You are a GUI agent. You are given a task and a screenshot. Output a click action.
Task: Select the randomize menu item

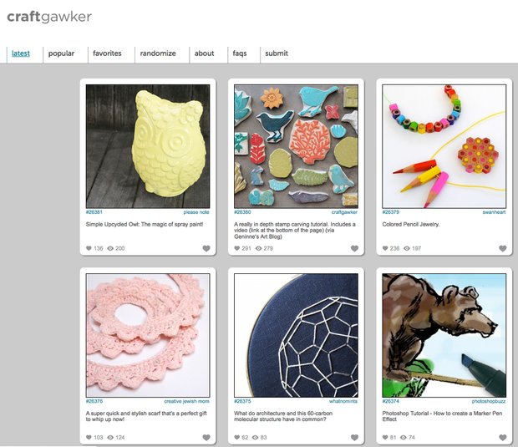click(x=158, y=53)
